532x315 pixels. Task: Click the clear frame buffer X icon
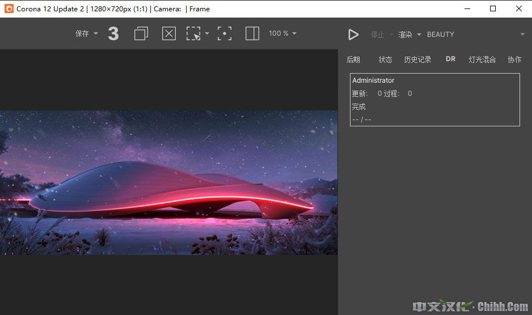pos(169,34)
